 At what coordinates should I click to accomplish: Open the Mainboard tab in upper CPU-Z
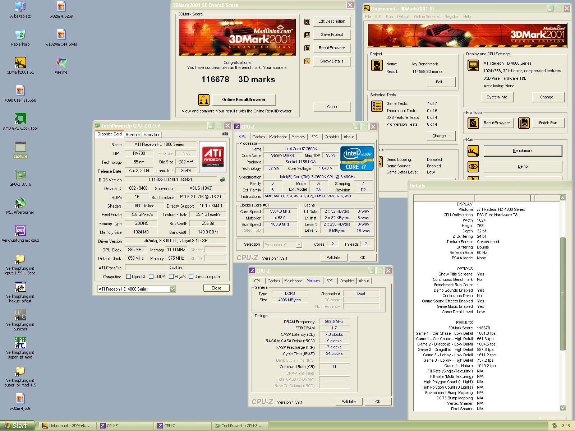coord(278,137)
